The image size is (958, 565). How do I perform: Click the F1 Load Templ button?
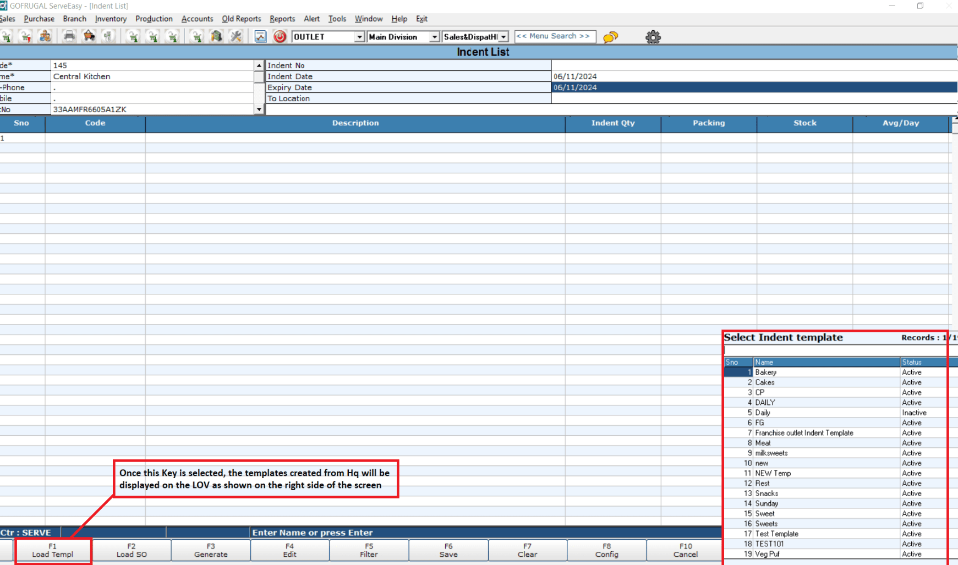coord(53,550)
